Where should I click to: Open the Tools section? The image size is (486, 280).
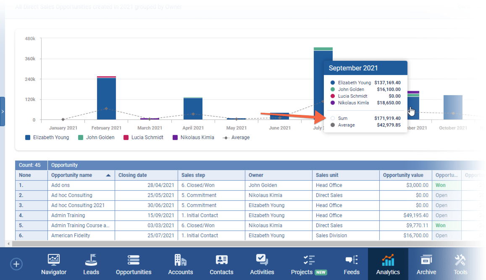(x=460, y=264)
